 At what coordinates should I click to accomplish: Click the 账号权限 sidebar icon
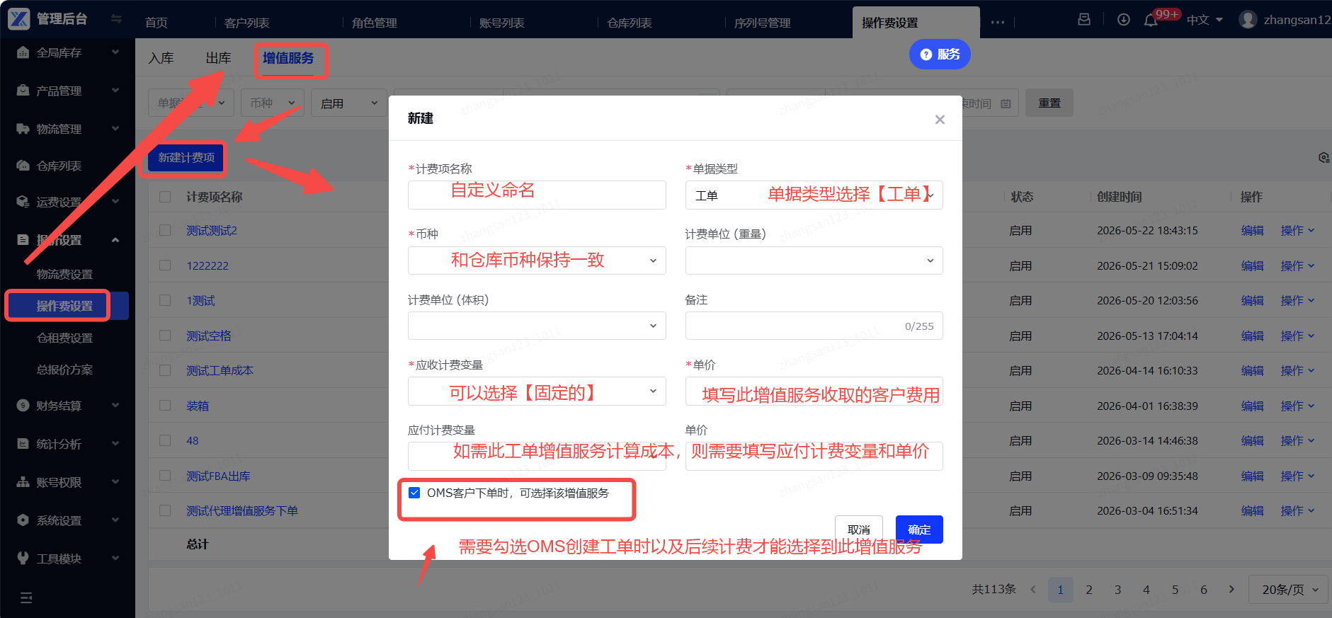tap(23, 482)
